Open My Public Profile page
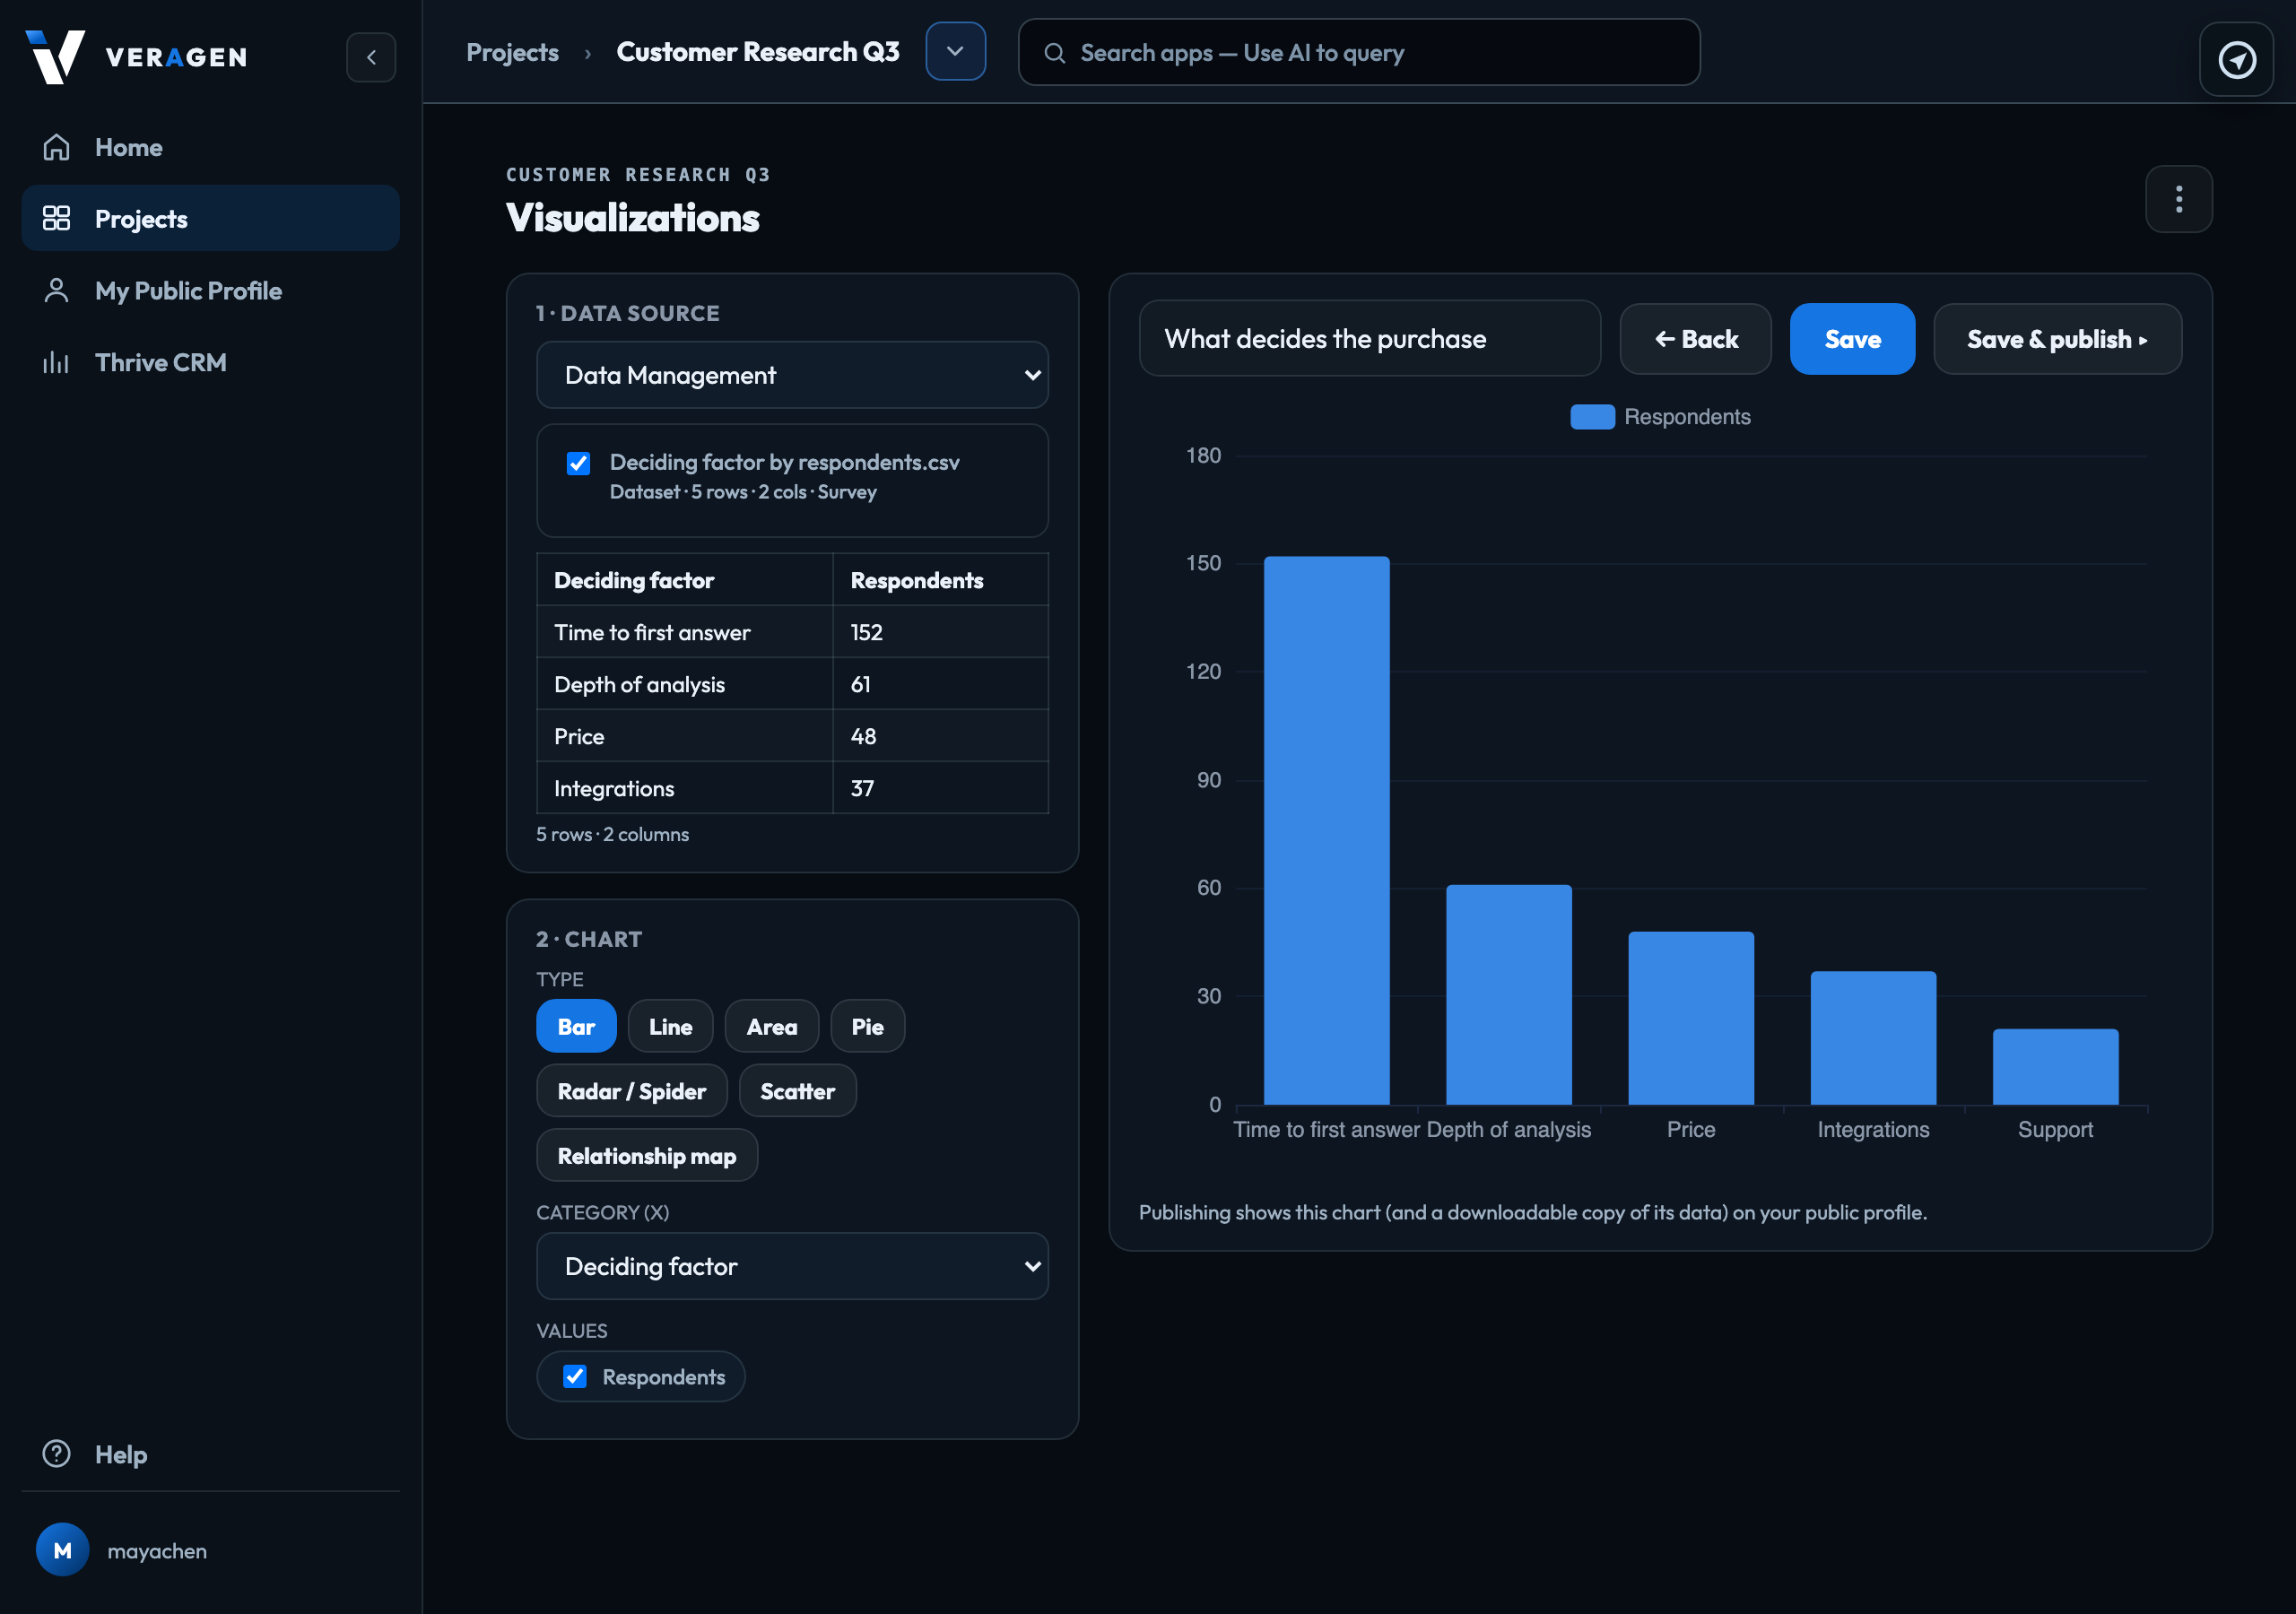Viewport: 2296px width, 1614px height. click(210, 290)
